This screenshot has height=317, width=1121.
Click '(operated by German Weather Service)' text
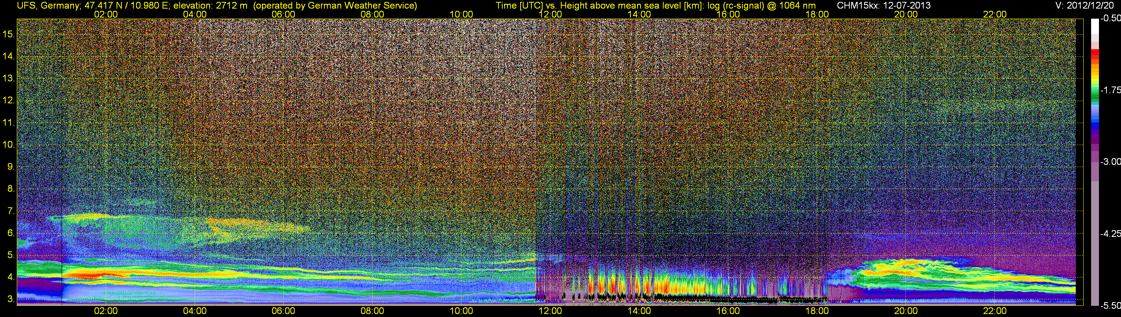pyautogui.click(x=335, y=6)
